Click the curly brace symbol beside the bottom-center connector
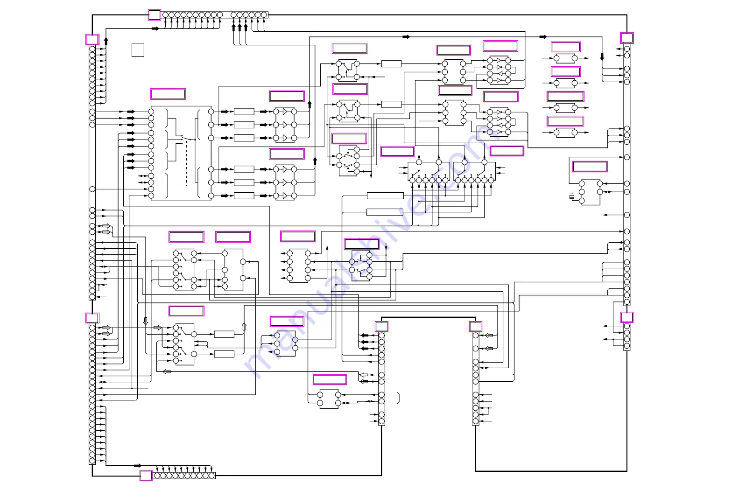The height and width of the screenshot is (497, 739). pos(398,398)
